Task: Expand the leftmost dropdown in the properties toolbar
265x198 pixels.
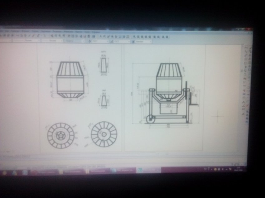Action: tap(26, 40)
